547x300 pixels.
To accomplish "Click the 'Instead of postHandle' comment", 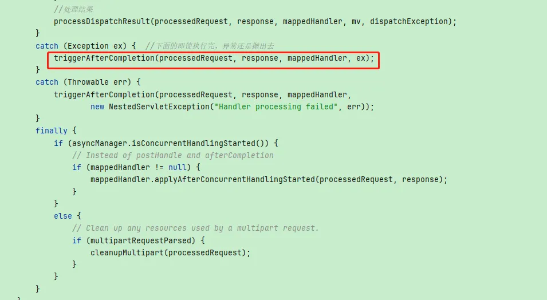I will 172,156.
